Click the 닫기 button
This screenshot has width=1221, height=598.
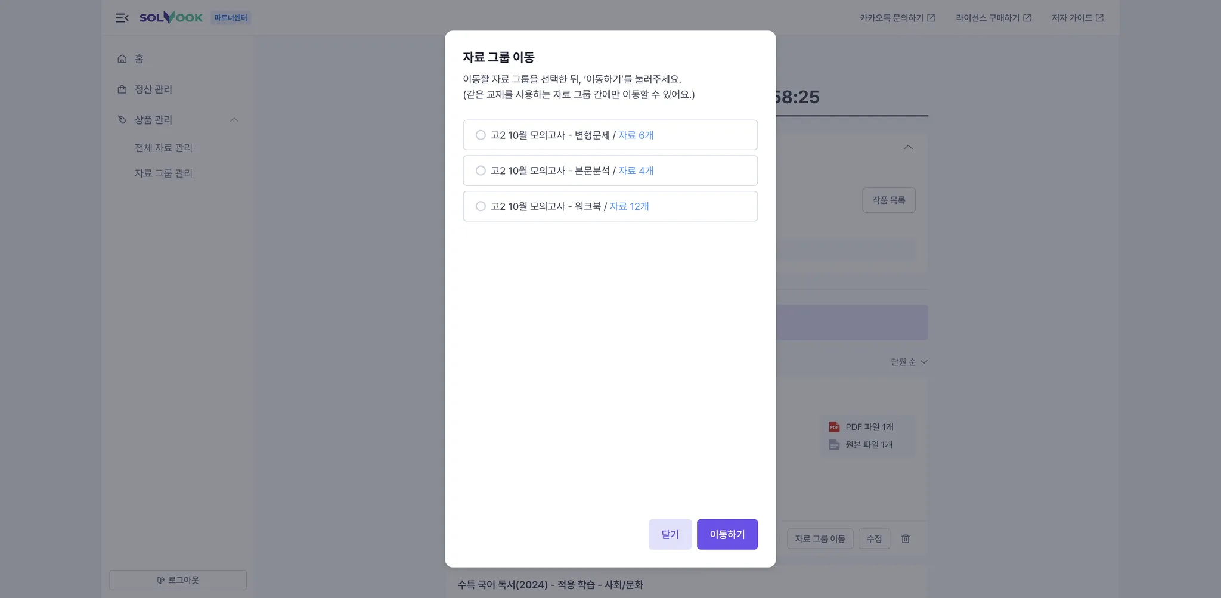[670, 534]
